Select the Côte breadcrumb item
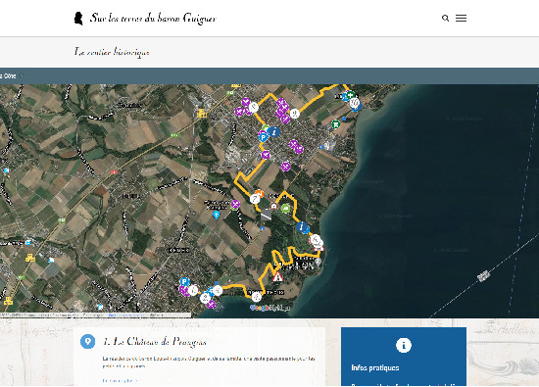The height and width of the screenshot is (387, 539). pyautogui.click(x=9, y=76)
